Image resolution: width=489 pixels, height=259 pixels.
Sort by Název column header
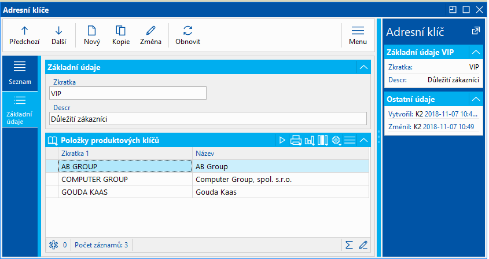point(280,154)
